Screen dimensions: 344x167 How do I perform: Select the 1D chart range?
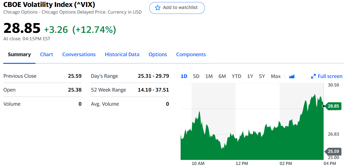184,76
